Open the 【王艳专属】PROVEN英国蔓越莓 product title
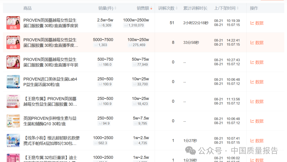287x162 pixels. point(50,101)
